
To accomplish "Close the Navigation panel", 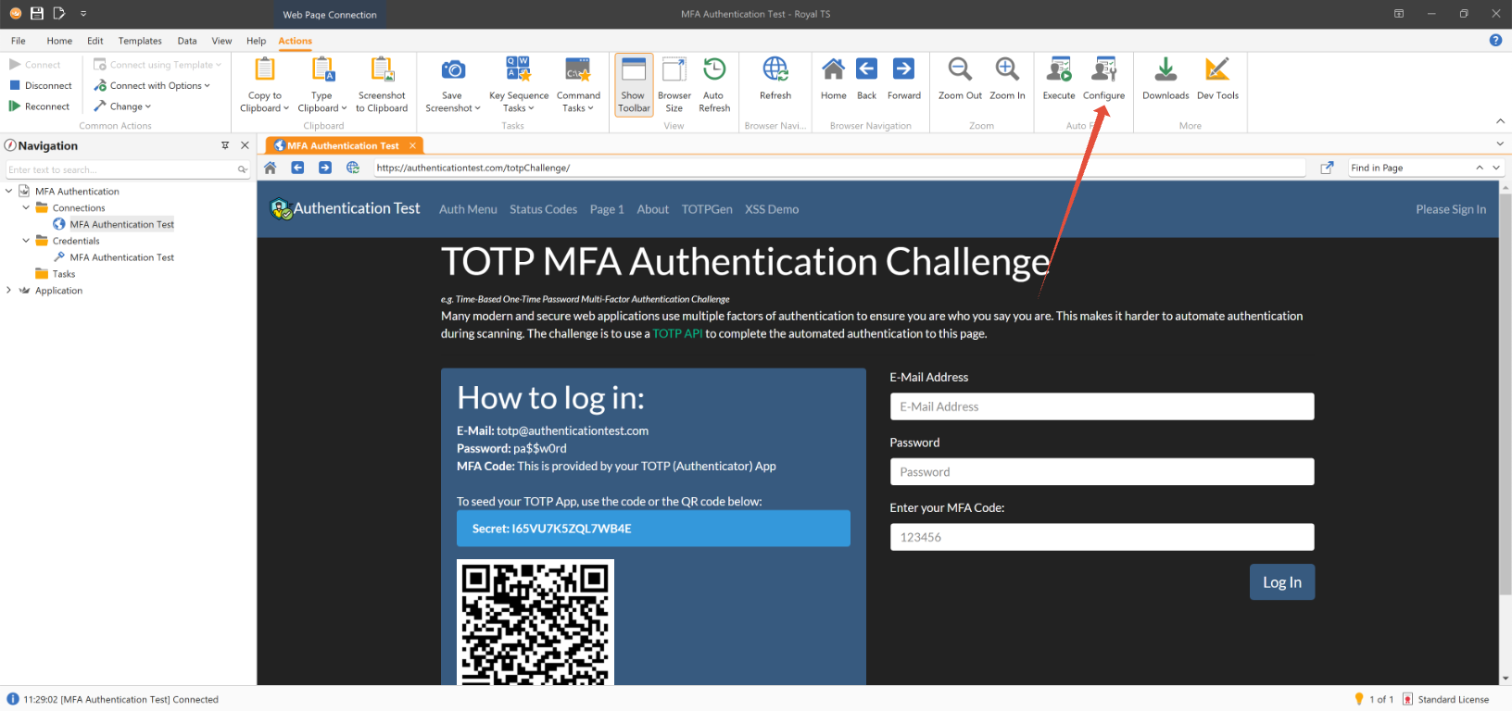I will (245, 145).
